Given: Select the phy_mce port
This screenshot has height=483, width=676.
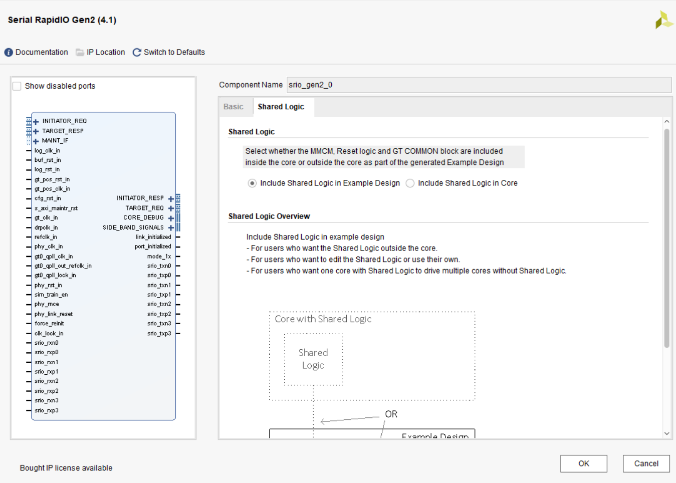Looking at the screenshot, I should coord(47,304).
